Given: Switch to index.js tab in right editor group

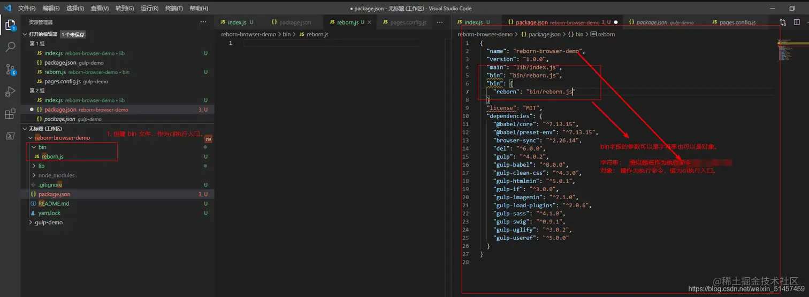Looking at the screenshot, I should [476, 22].
